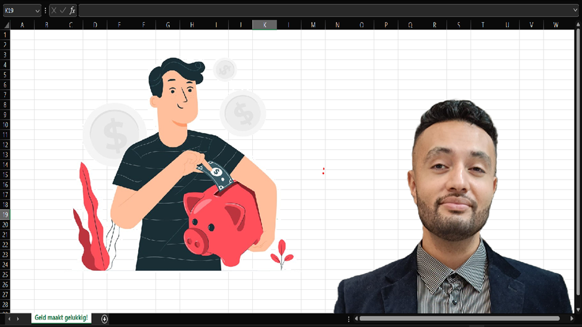The height and width of the screenshot is (327, 582).
Task: Open the 'Geld maakt gelukkig!' sheet tab
Action: tap(61, 318)
